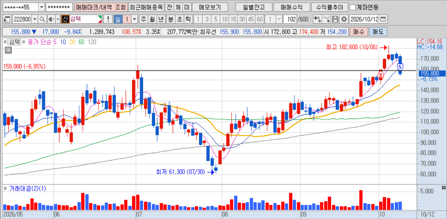The image size is (447, 219).
Task: Open stock code 222800 dropdown arrow
Action: click(34, 19)
